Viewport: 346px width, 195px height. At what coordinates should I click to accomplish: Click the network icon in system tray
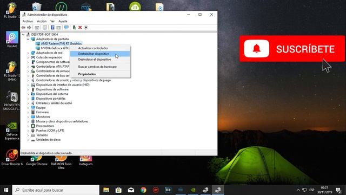(x=304, y=190)
